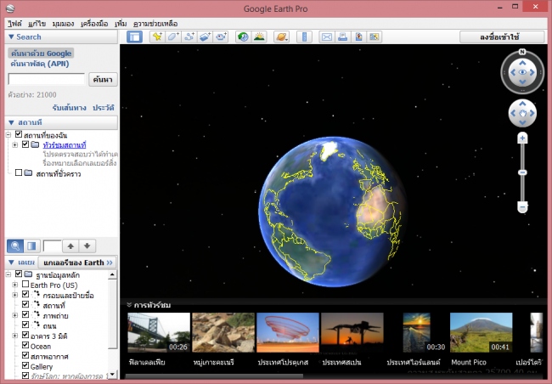Select the Add Polygon tool
This screenshot has height=384, width=552.
coord(173,37)
